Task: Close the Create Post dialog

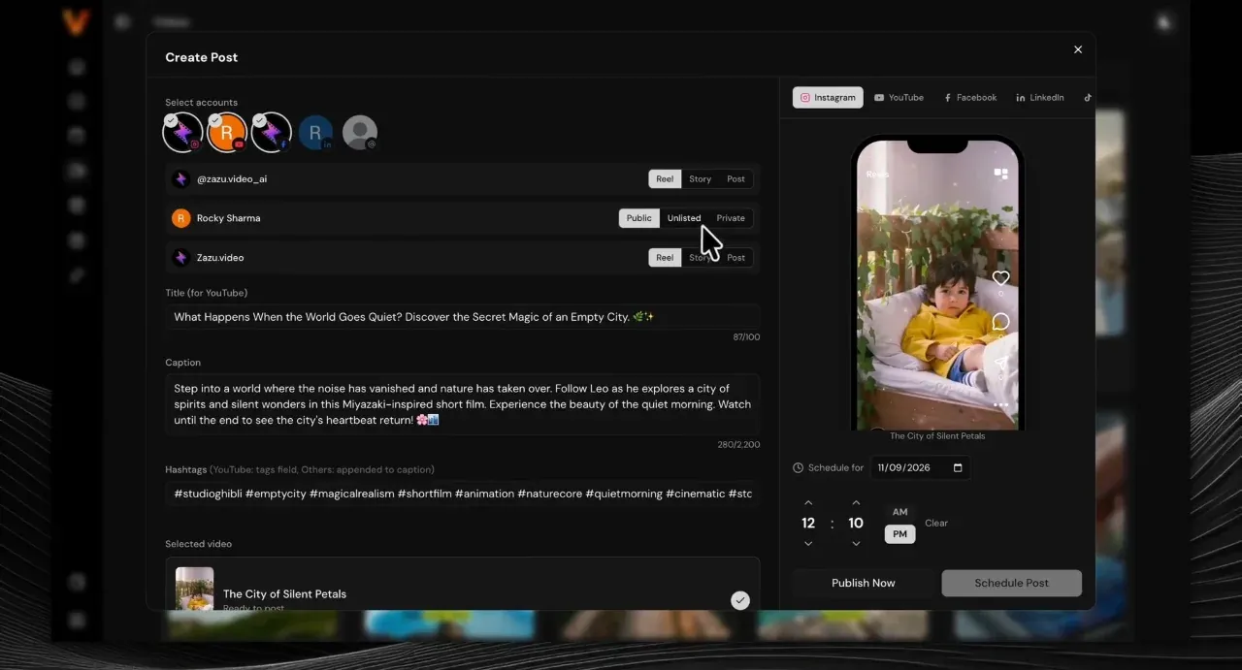Action: tap(1077, 49)
